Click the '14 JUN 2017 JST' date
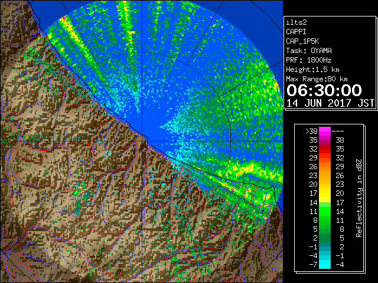 [330, 103]
